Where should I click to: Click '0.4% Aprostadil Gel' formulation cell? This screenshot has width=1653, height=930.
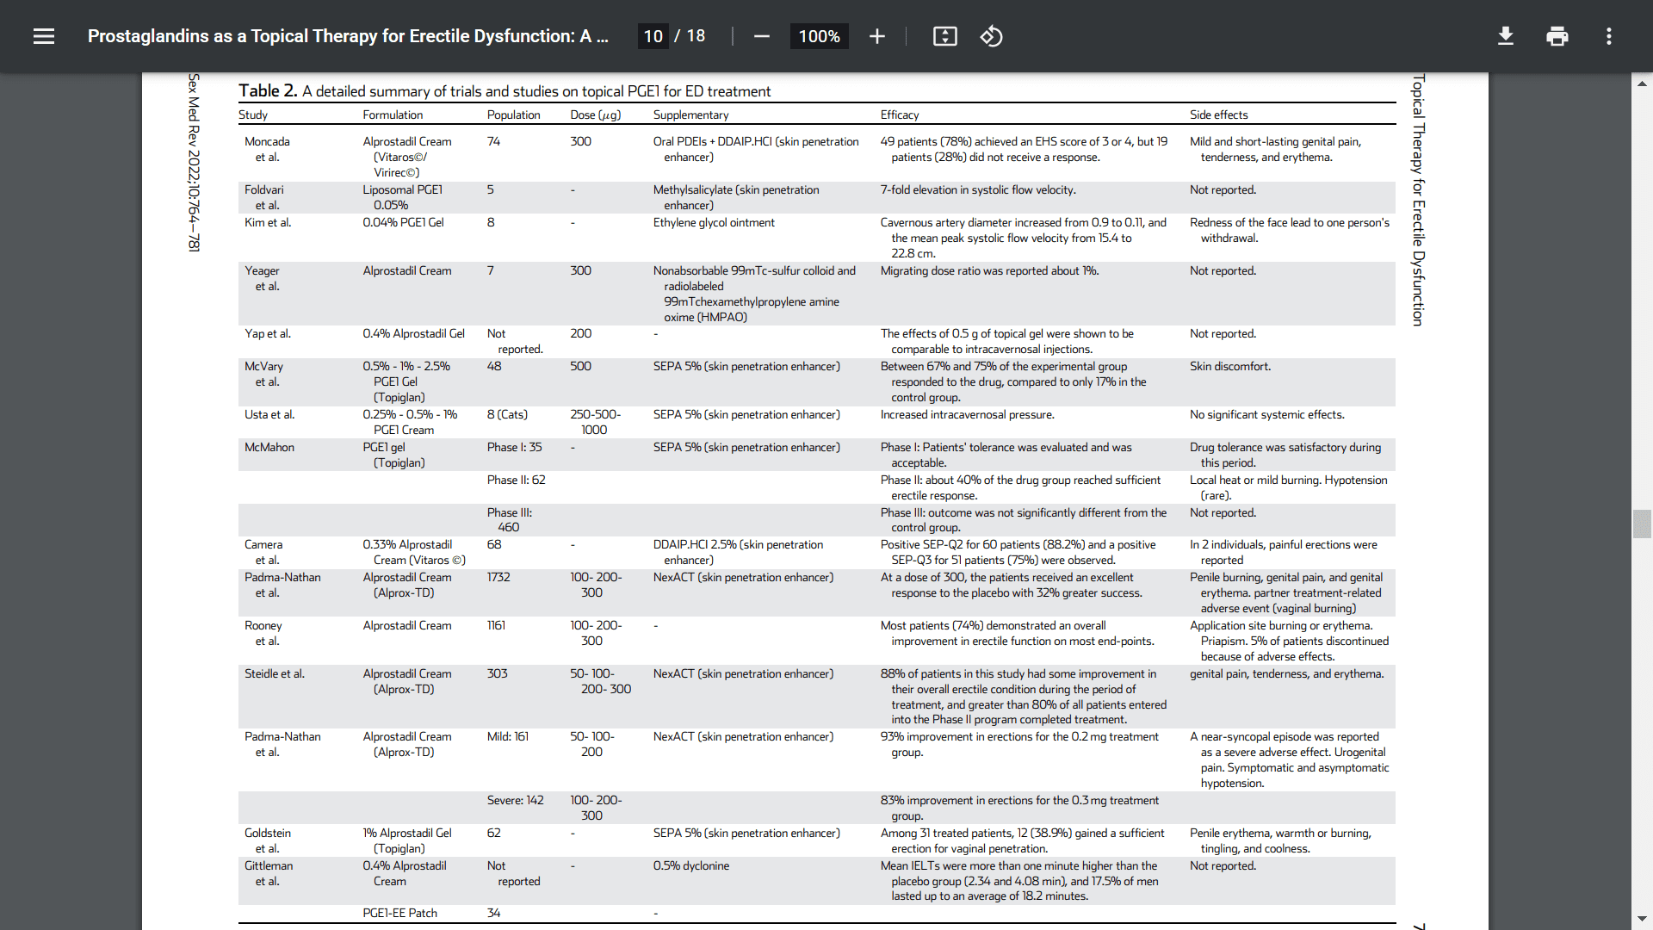coord(413,333)
